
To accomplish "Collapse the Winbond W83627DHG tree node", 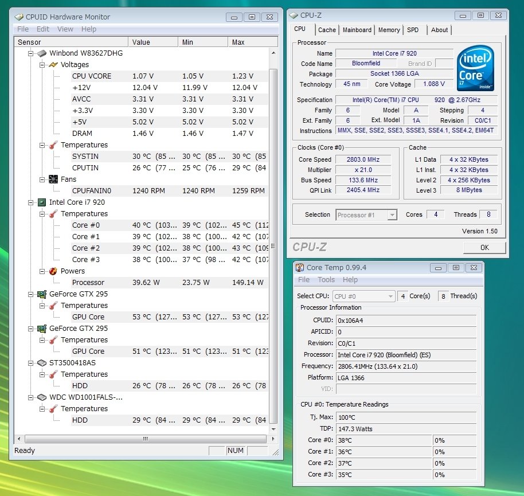I will 31,53.
